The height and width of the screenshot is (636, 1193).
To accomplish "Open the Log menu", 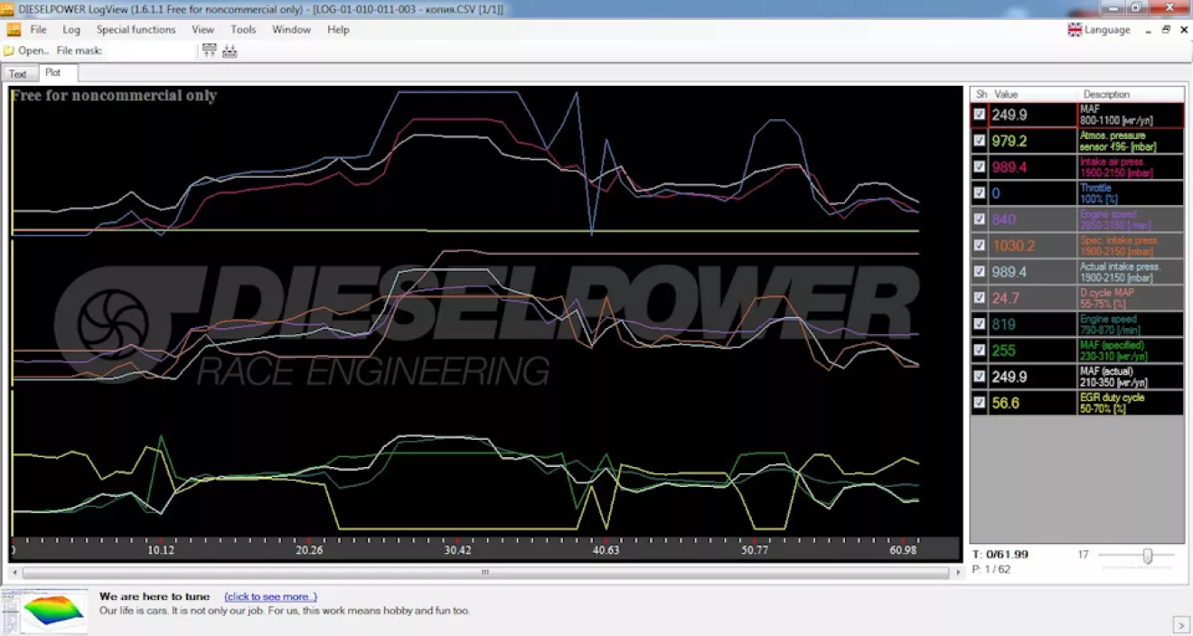I will point(71,30).
